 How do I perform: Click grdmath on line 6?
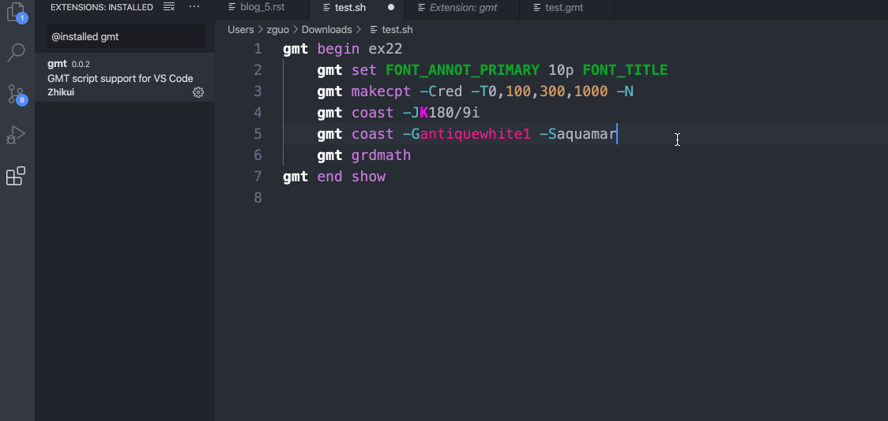pyautogui.click(x=381, y=155)
